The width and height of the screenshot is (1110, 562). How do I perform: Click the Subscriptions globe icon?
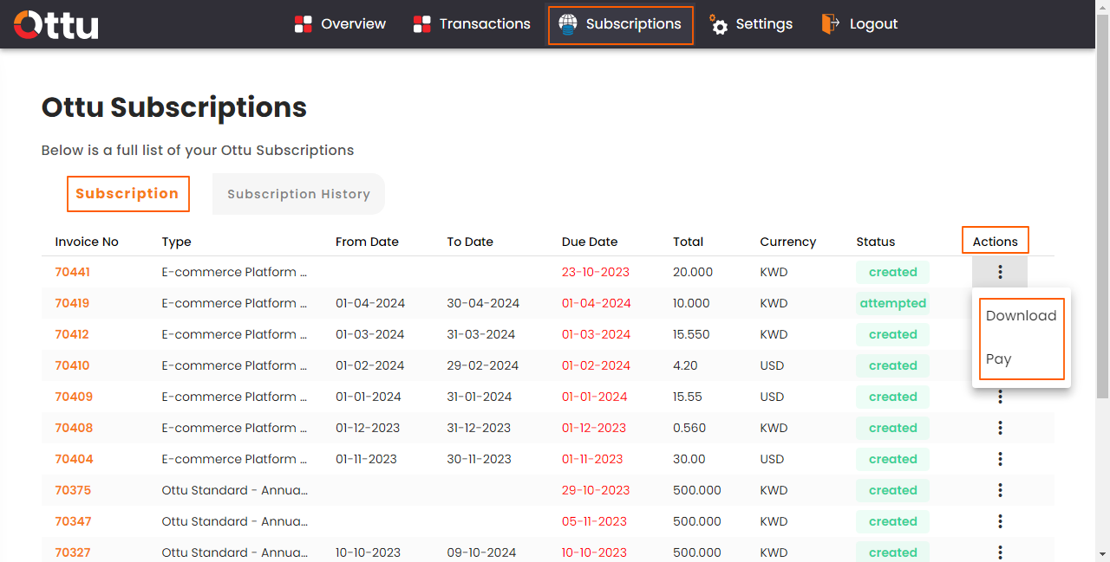(567, 24)
